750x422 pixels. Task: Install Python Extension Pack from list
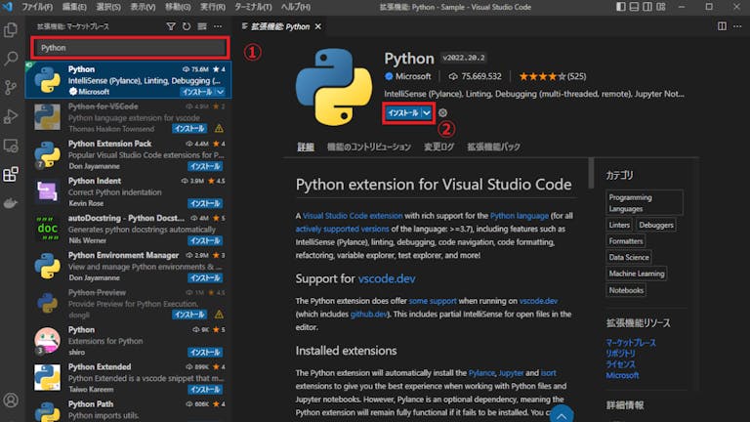(x=205, y=166)
